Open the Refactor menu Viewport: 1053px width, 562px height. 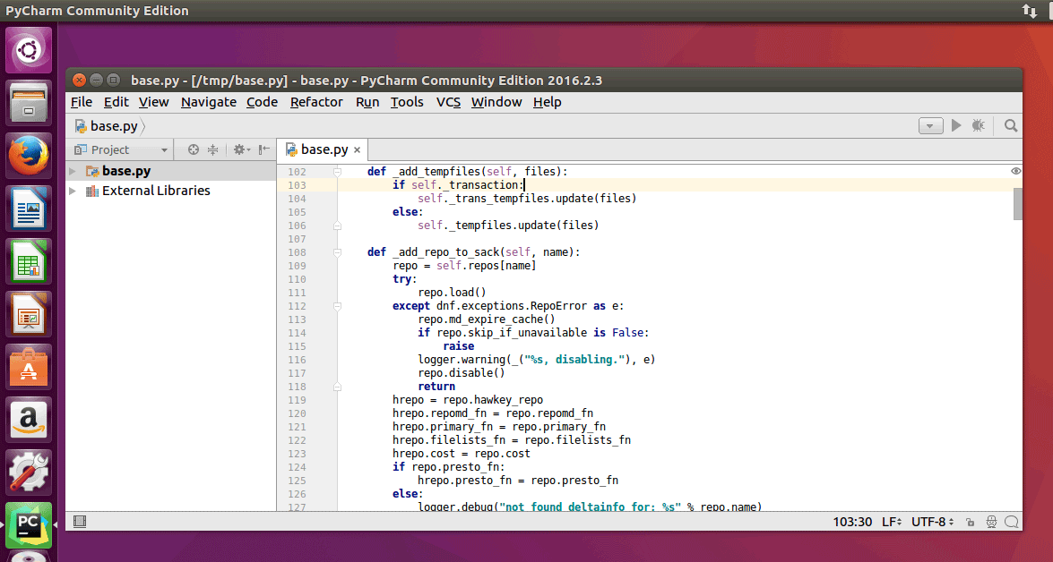coord(316,102)
